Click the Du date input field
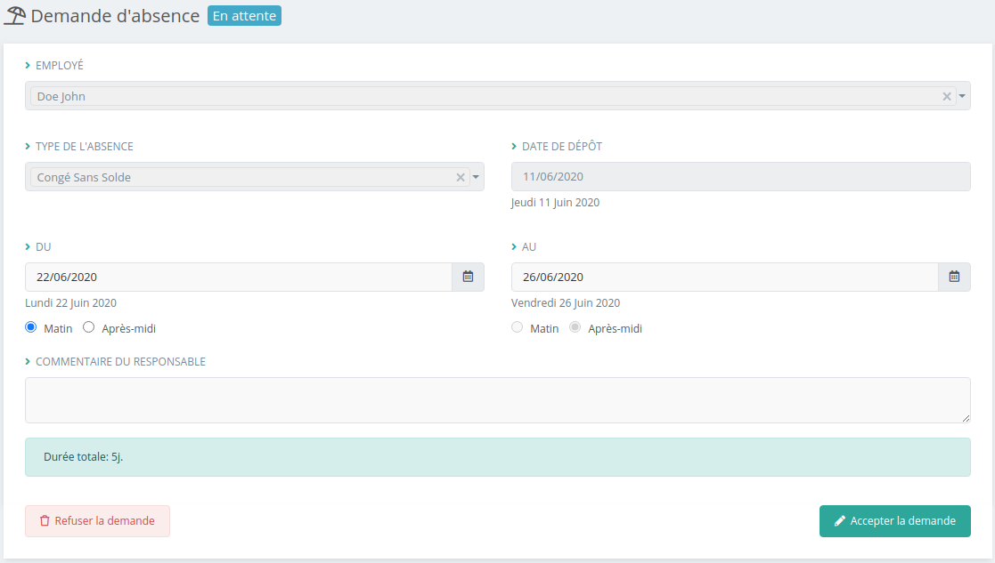This screenshot has height=563, width=995. (238, 277)
